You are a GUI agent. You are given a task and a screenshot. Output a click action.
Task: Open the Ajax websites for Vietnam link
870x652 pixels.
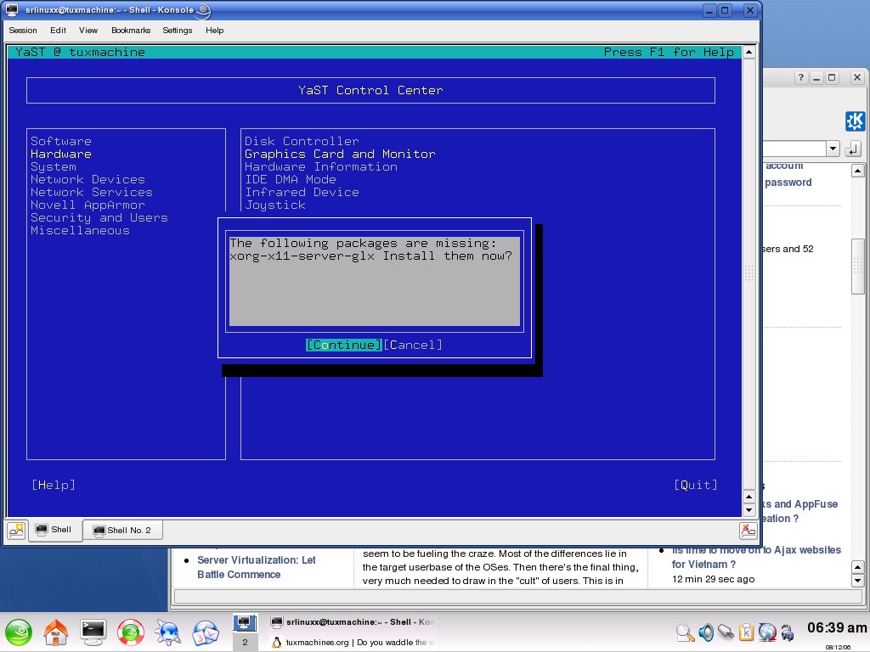click(x=756, y=557)
